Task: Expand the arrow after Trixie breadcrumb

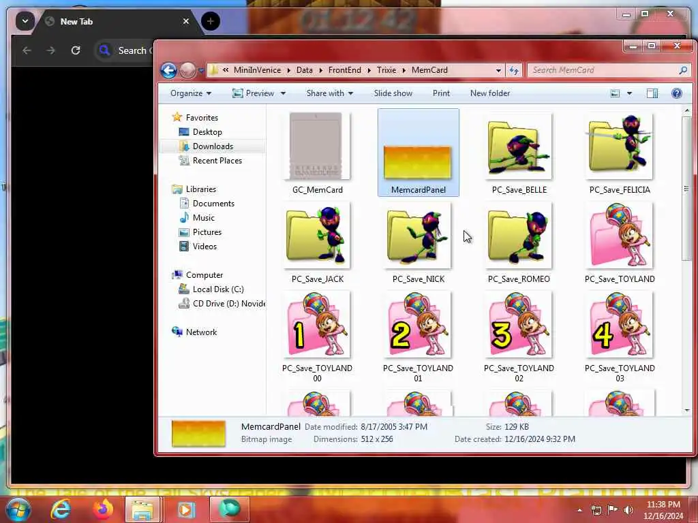Action: [404, 70]
